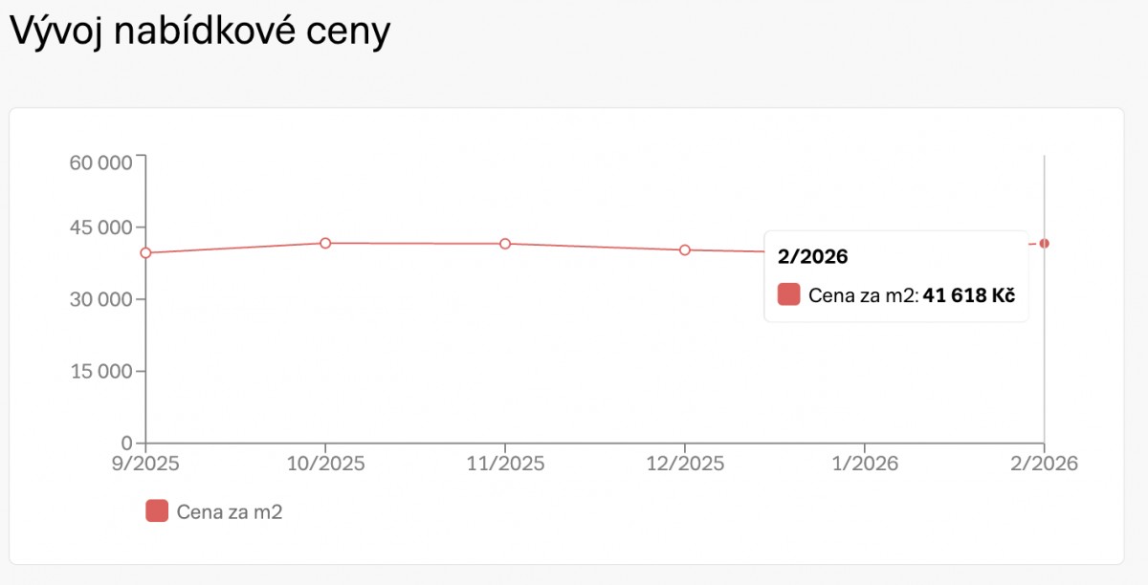
Task: Select the 12/2025 data point marker
Action: tap(685, 250)
